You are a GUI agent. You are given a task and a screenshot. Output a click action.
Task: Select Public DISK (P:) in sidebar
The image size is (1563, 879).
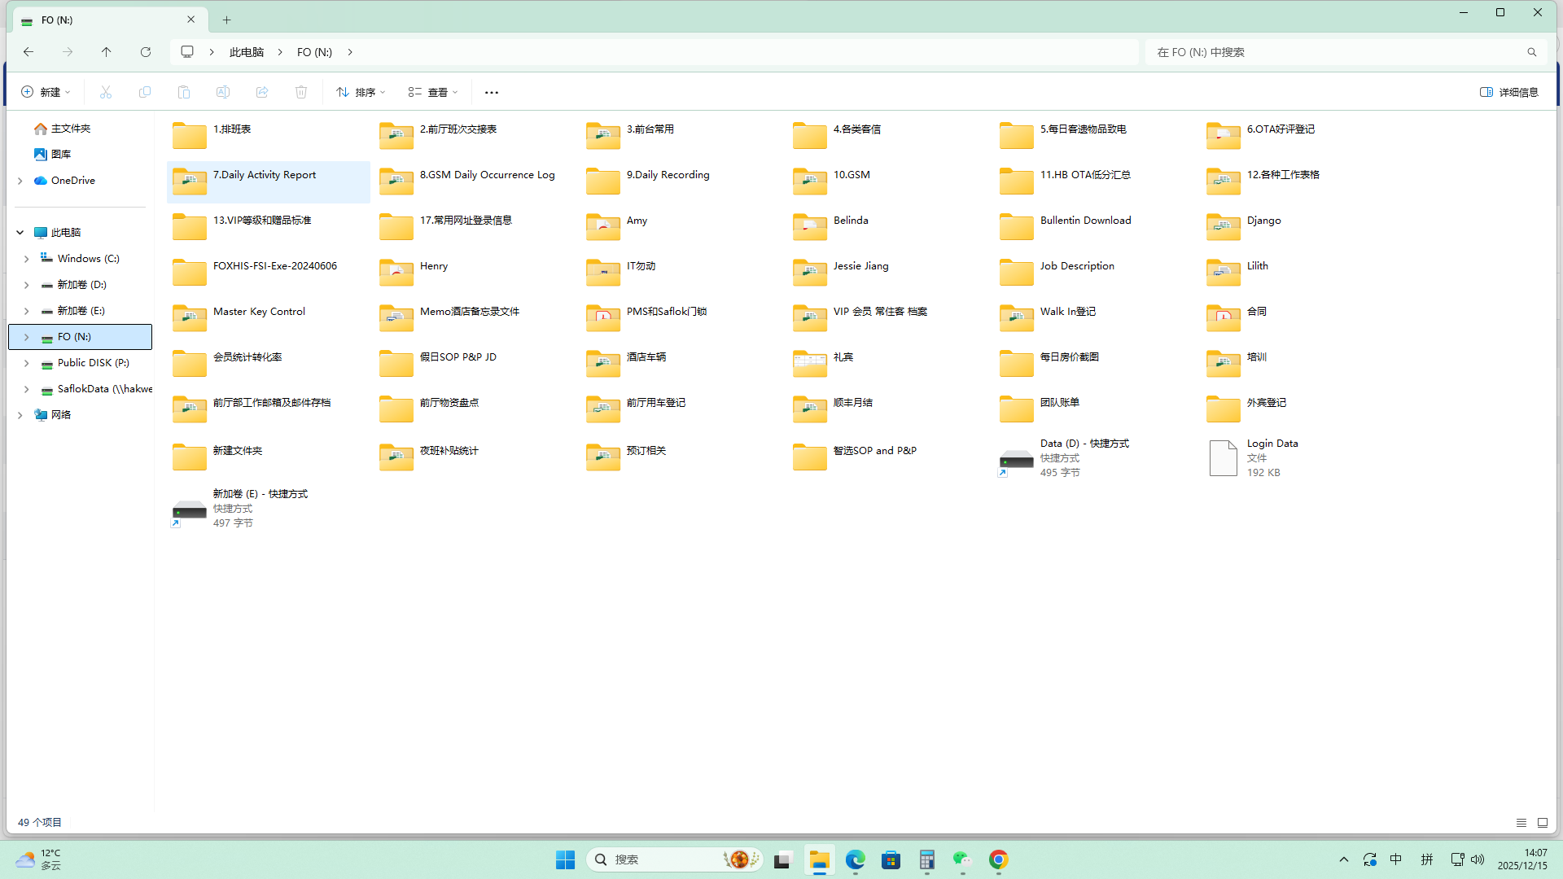[93, 363]
